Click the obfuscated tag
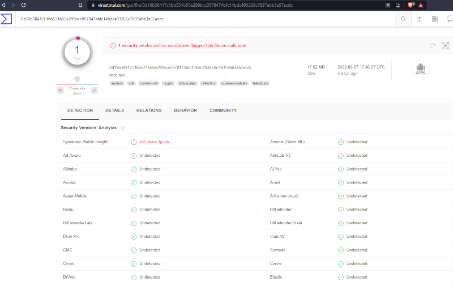The height and width of the screenshot is (286, 453). pos(187,83)
